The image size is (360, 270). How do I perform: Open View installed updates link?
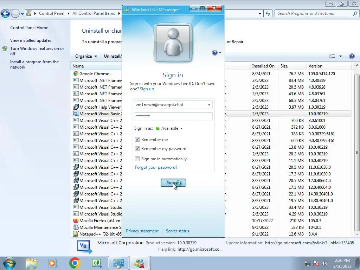click(31, 40)
